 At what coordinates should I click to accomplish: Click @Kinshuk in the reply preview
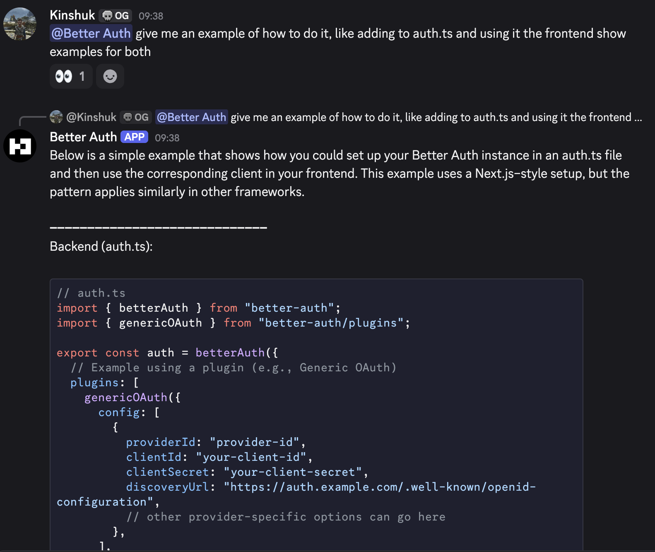pos(91,117)
